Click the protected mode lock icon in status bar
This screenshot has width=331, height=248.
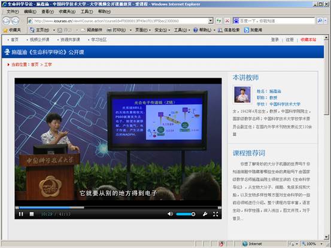[292, 244]
